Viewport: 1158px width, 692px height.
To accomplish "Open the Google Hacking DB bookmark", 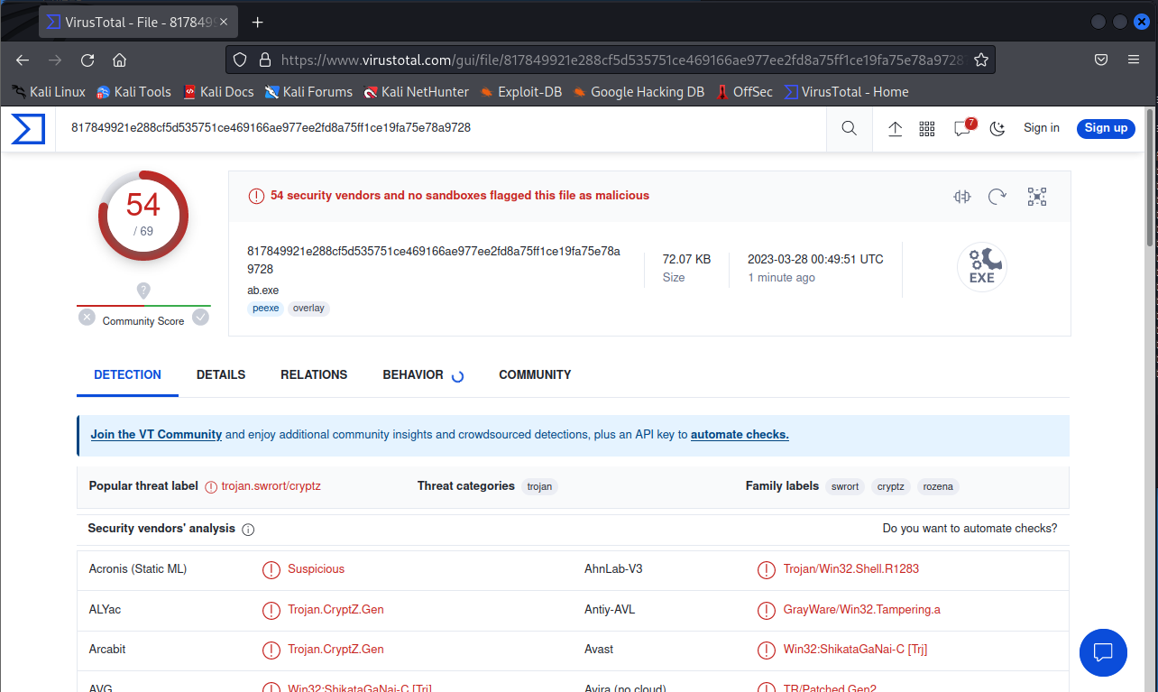I will coord(639,92).
